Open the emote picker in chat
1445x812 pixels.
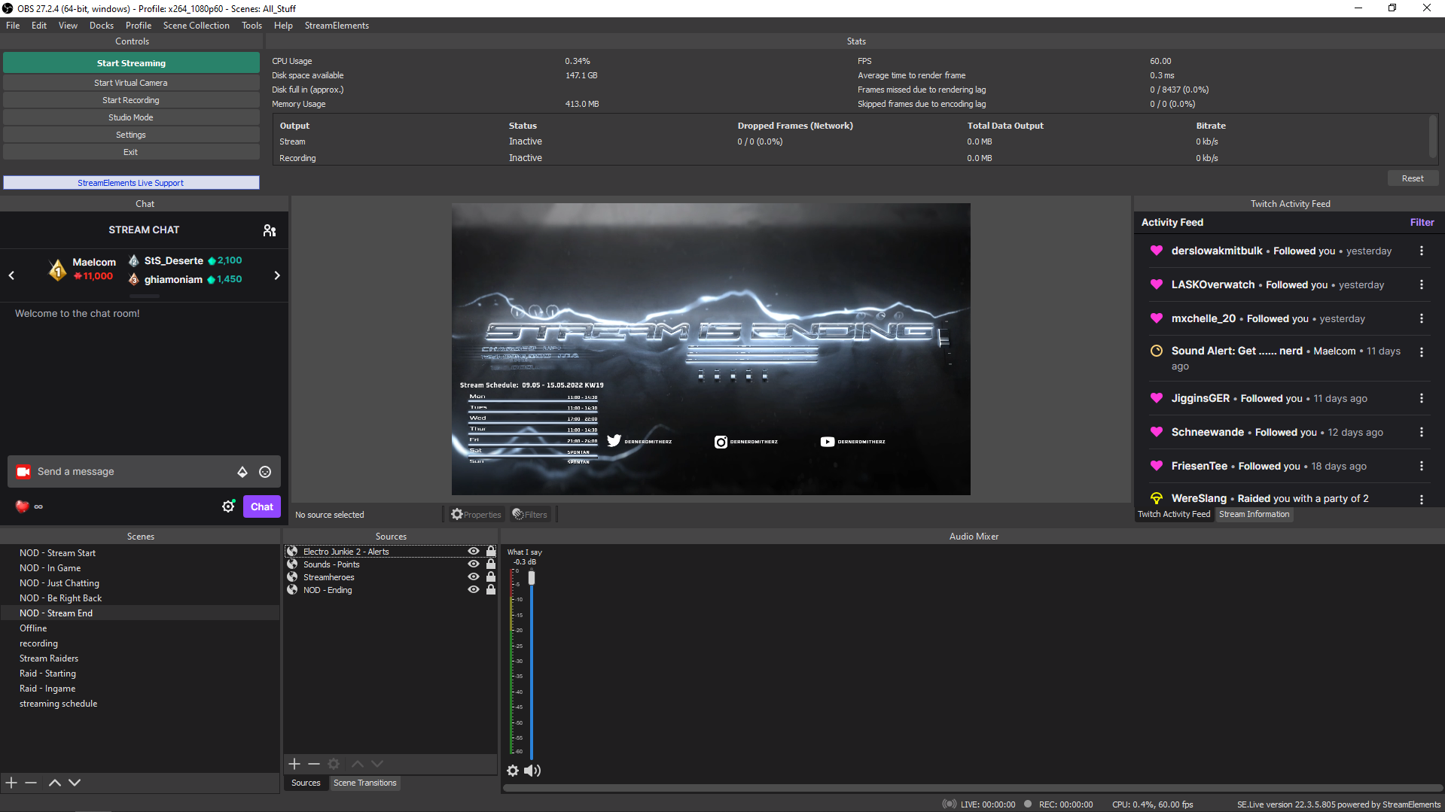pos(265,472)
